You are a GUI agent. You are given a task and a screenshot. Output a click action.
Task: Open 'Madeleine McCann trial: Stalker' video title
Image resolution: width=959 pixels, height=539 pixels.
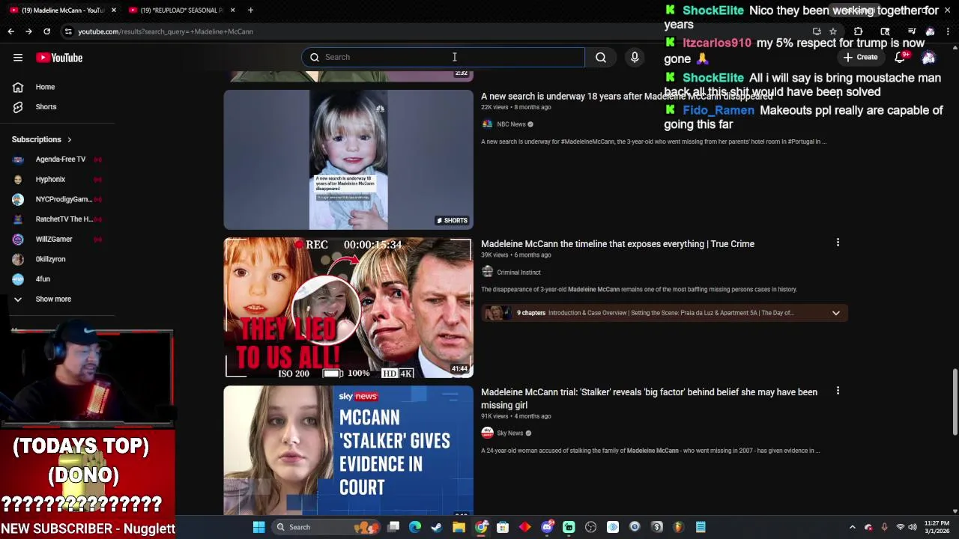649,398
